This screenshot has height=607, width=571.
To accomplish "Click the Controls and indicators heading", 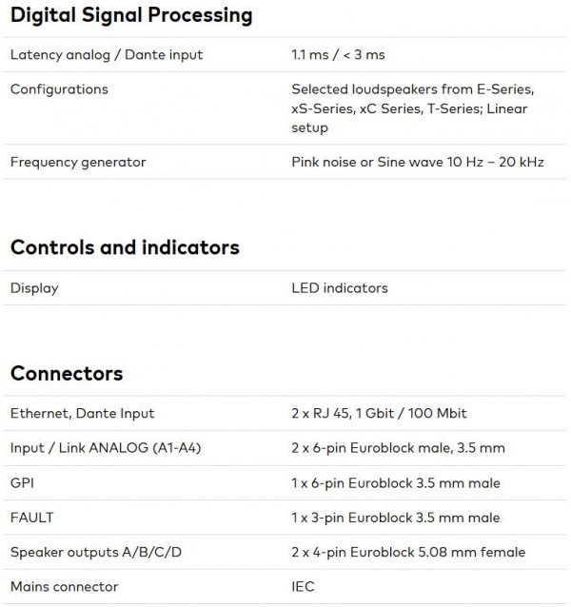I will (x=125, y=247).
